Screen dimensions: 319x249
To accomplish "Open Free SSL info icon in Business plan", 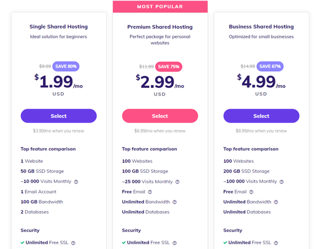I will point(276,243).
